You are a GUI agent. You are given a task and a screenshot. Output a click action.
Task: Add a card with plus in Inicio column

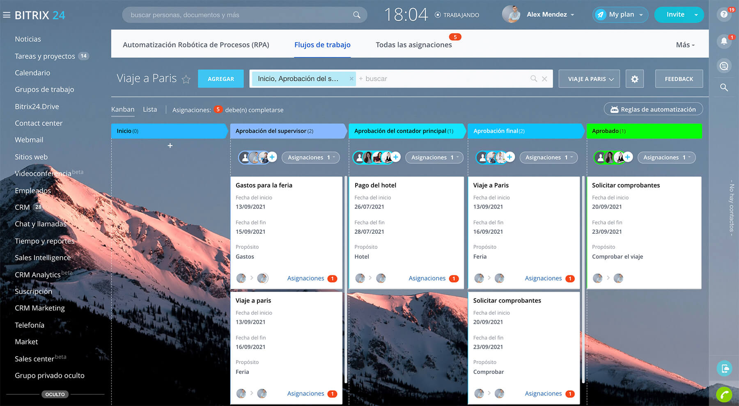tap(170, 146)
